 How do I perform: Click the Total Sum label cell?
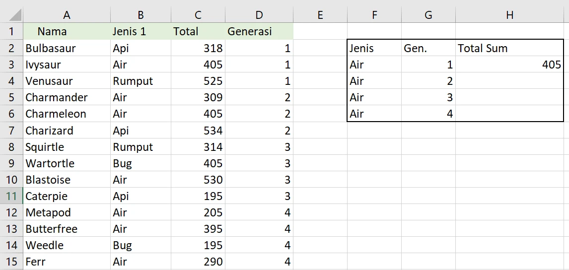pyautogui.click(x=510, y=48)
